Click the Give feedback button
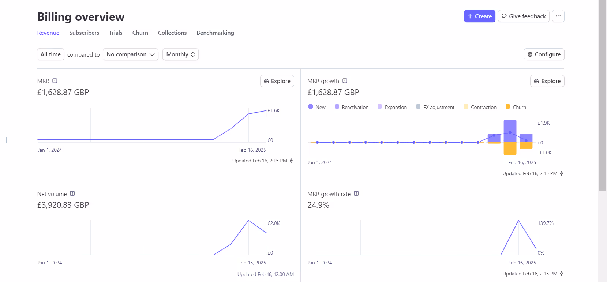The width and height of the screenshot is (607, 282). [x=524, y=16]
